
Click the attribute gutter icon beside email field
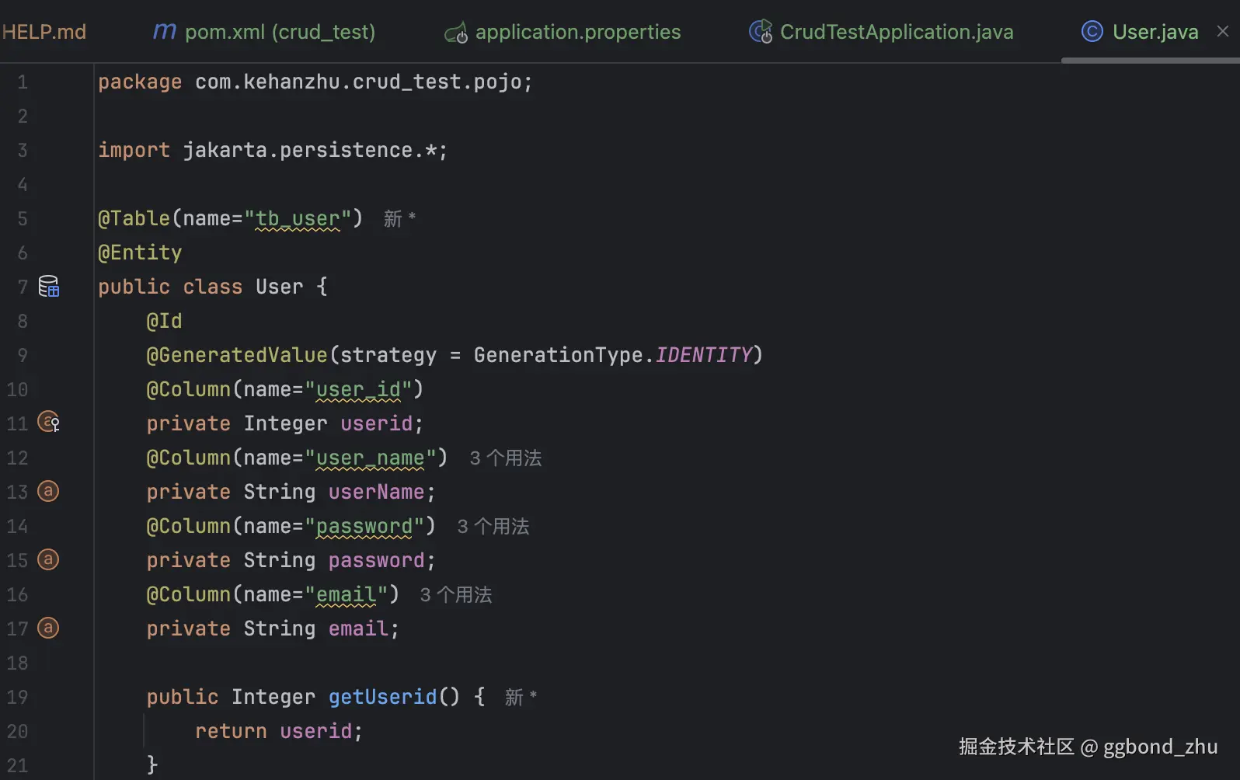[48, 628]
